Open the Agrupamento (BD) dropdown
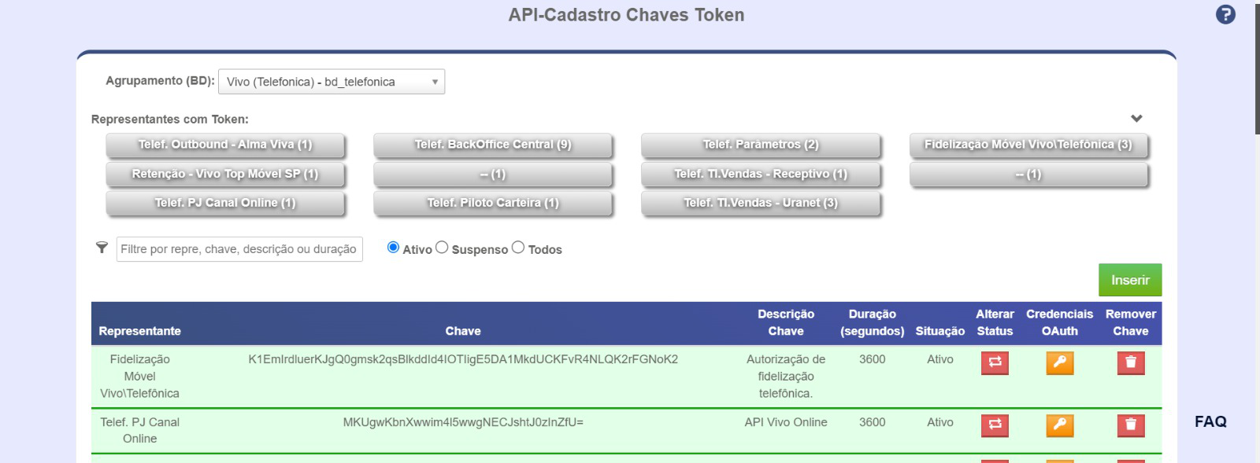Screen dimensions: 1260x463 pyautogui.click(x=332, y=82)
